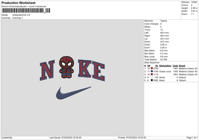Click the embroidered letter K
Screen dimensions: 199x140
click(85, 68)
